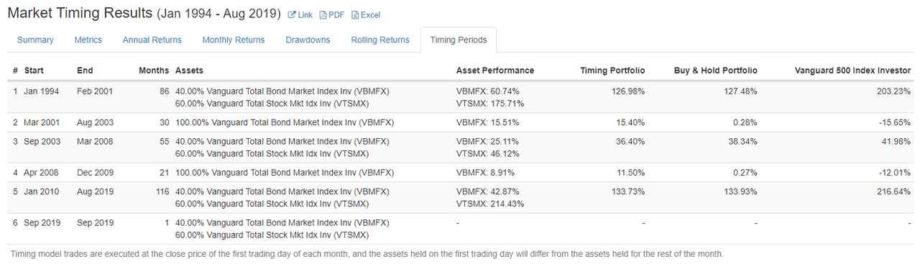Click the PDF export icon

click(323, 15)
